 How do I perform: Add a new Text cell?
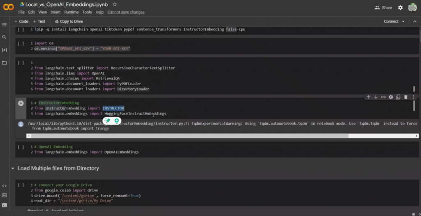coord(39,21)
